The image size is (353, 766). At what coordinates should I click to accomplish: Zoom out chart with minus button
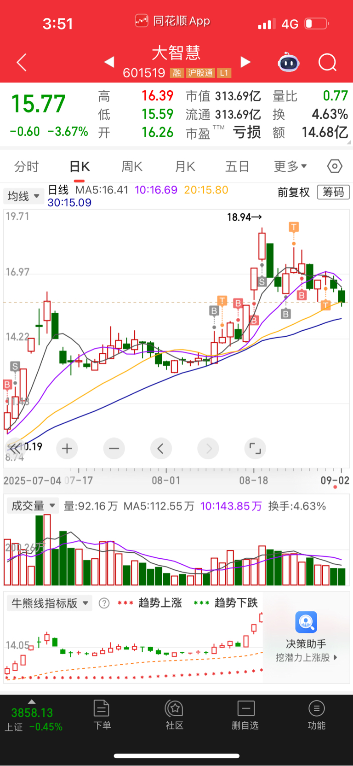(x=114, y=448)
